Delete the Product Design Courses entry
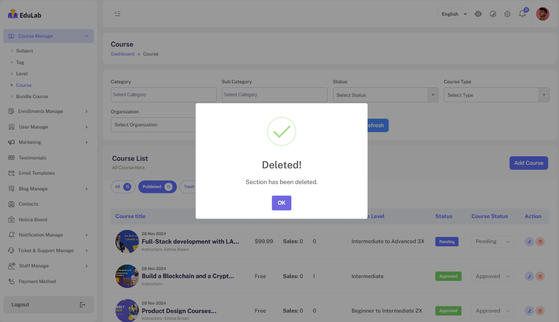This screenshot has height=322, width=559. 540,311
